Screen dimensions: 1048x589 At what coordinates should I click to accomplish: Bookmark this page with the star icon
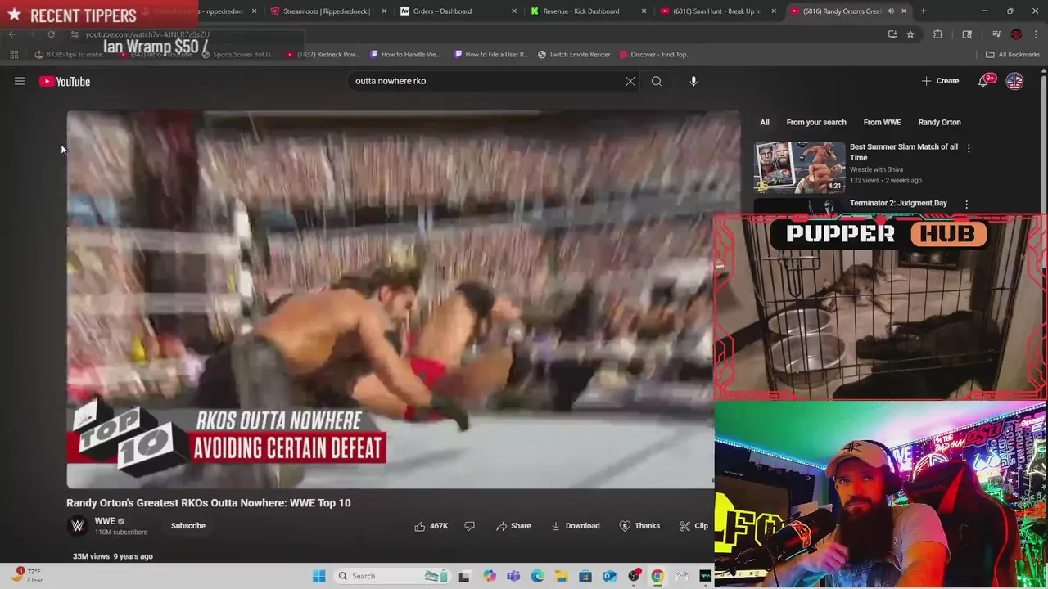(x=910, y=34)
